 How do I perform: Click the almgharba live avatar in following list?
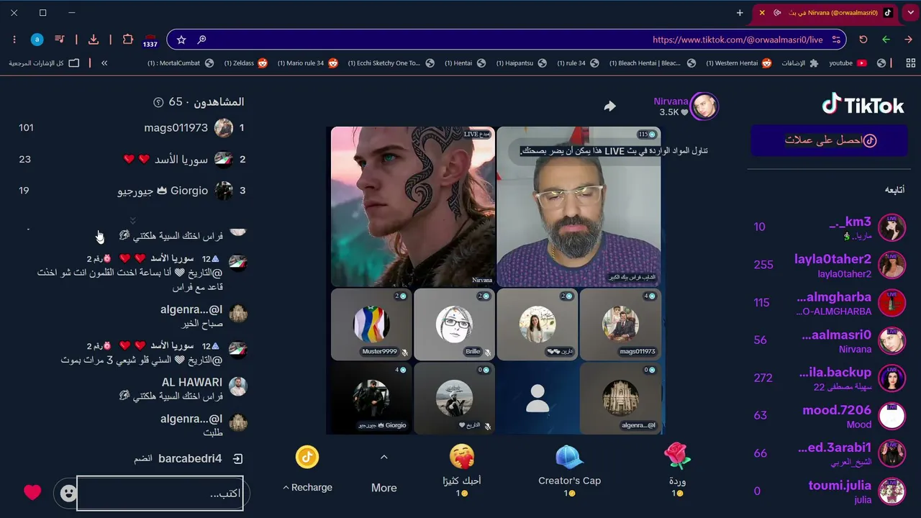[x=892, y=303]
